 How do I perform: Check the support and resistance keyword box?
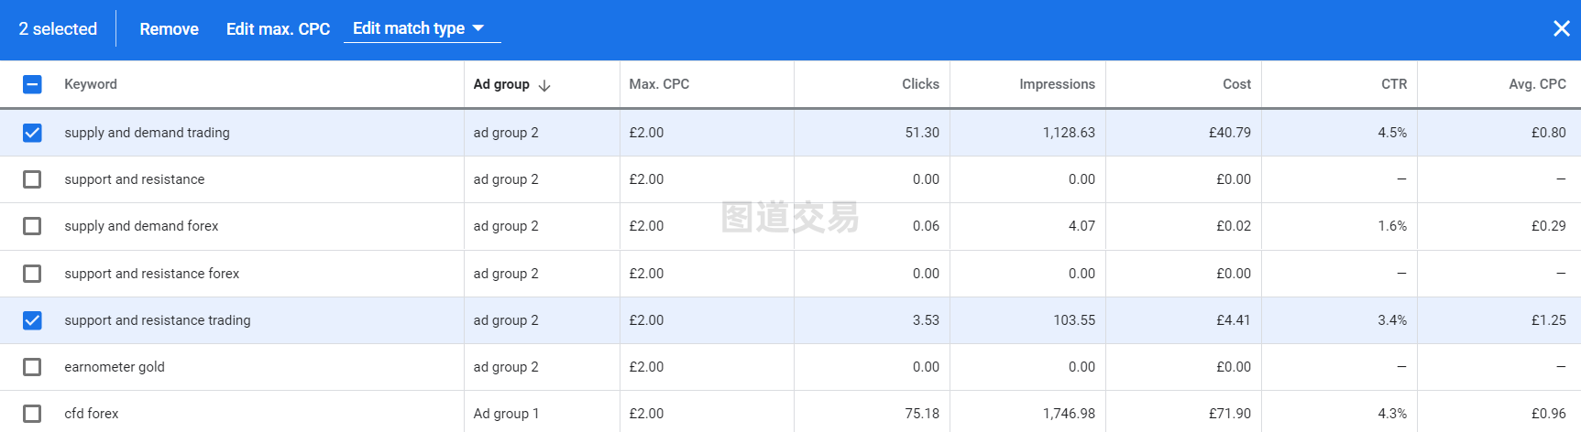click(x=32, y=179)
